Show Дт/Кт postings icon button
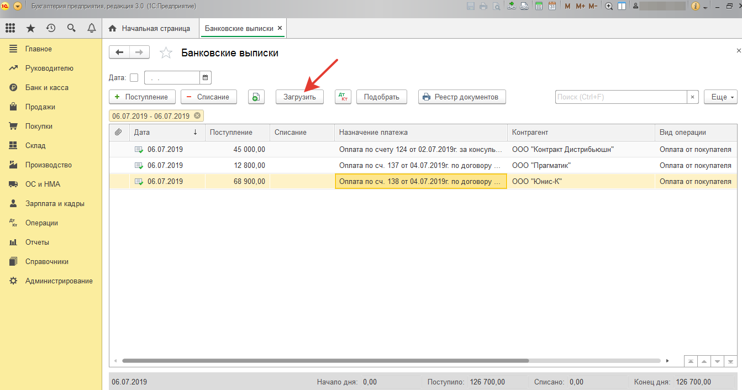The height and width of the screenshot is (390, 742). (343, 97)
